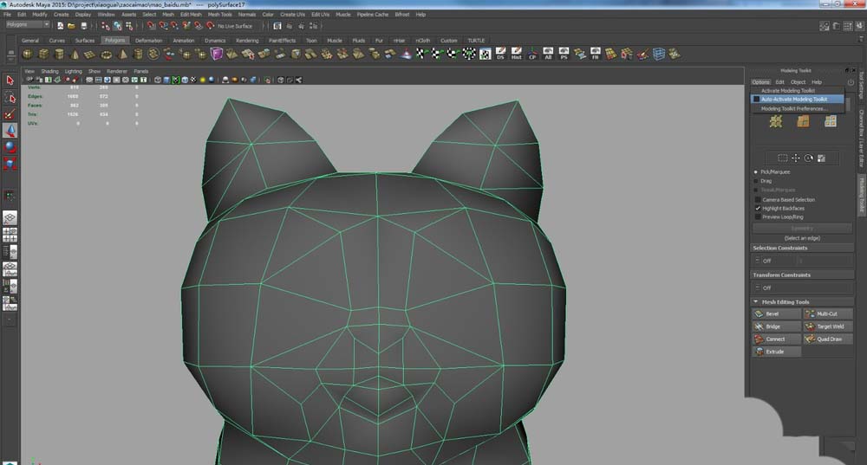Toggle Highlight Backfaces checkbox

coord(757,208)
